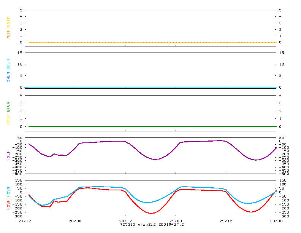Select the 28/12 time axis label
Viewport: 301px width, 233px height.
click(125, 221)
